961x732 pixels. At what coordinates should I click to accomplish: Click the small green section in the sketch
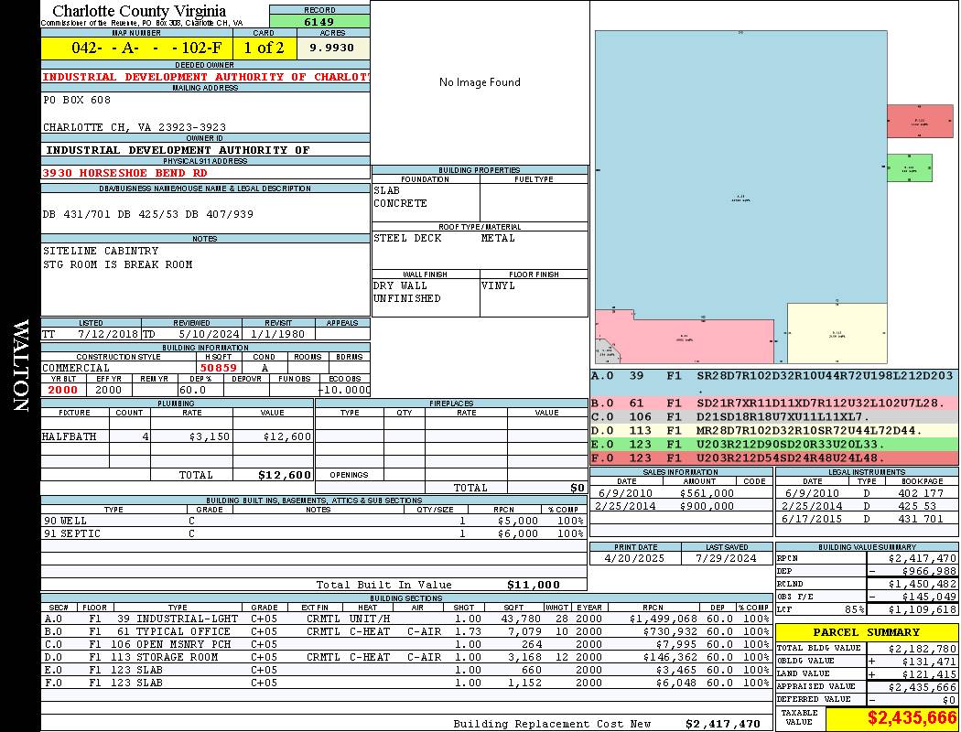[909, 167]
